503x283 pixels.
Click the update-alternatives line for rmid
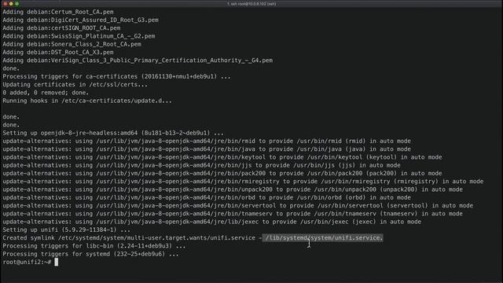point(207,141)
